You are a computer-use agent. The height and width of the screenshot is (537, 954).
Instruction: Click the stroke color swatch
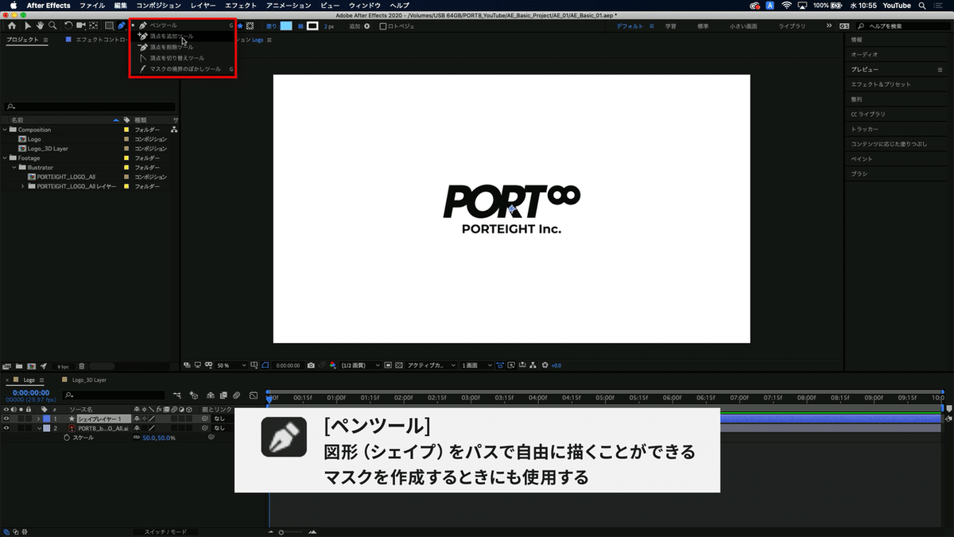(x=312, y=25)
